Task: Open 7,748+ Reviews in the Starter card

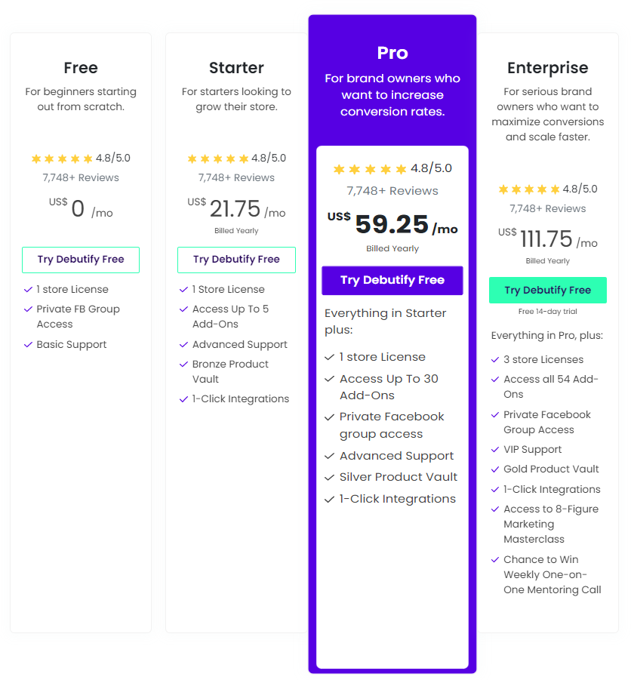Action: [236, 177]
